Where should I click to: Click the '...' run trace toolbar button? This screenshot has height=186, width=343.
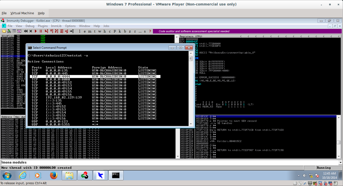pyautogui.click(x=140, y=31)
